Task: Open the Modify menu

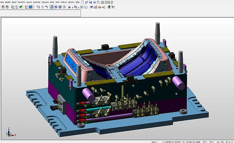Action: [x=8, y=2]
